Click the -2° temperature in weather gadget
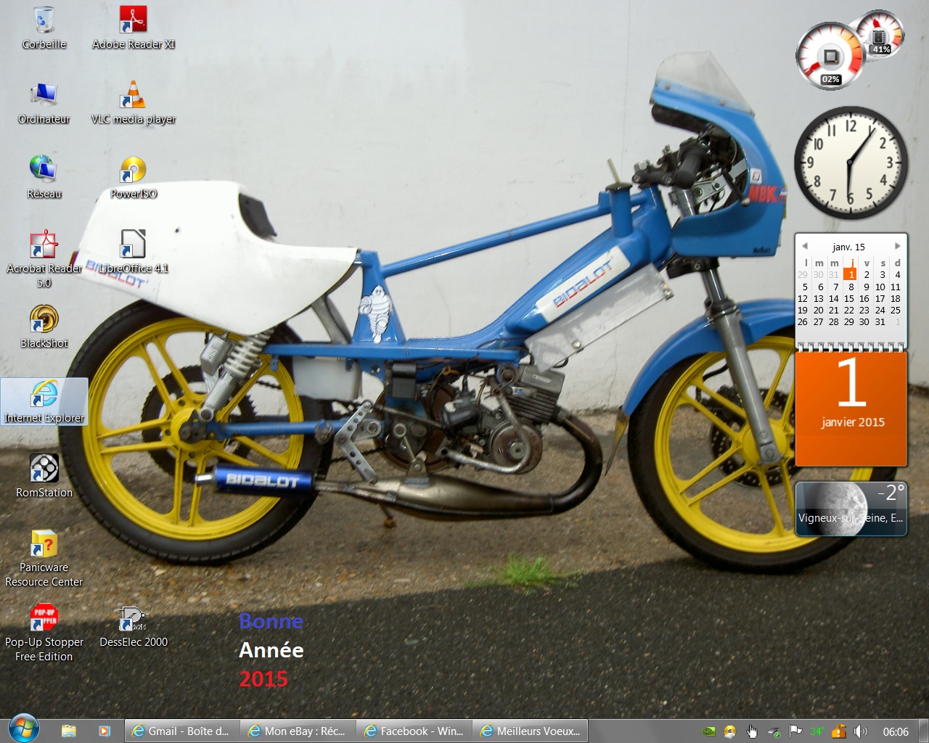The height and width of the screenshot is (743, 929). (x=891, y=493)
